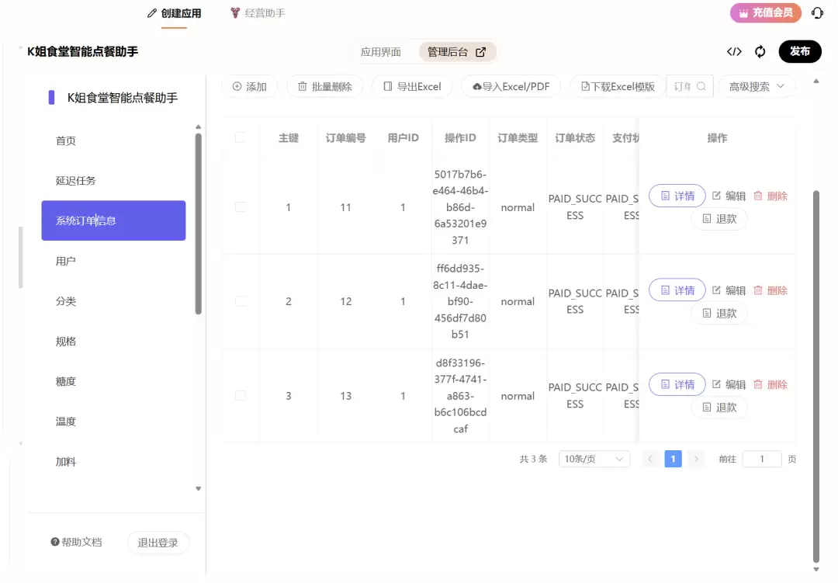The image size is (838, 583).
Task: Click the crown icon in 充值会员
Action: tap(743, 13)
